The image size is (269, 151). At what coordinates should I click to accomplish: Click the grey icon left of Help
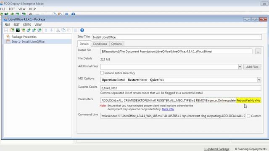coord(76,30)
